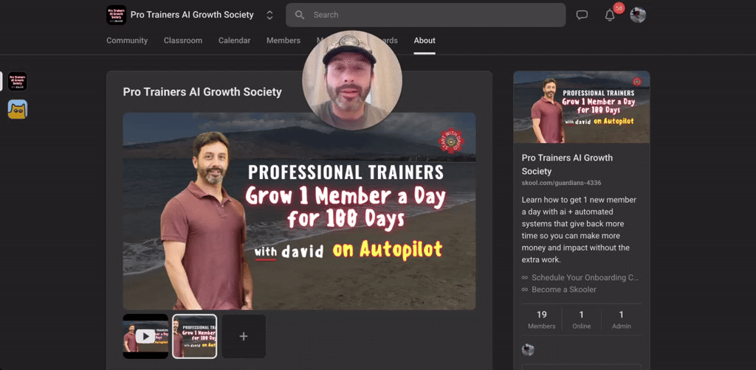This screenshot has width=756, height=370.
Task: Add new media with the plus tile
Action: coord(244,336)
